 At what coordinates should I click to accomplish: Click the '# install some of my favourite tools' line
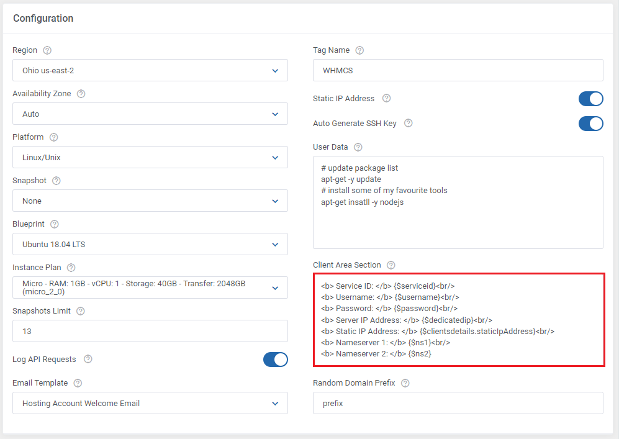[384, 190]
